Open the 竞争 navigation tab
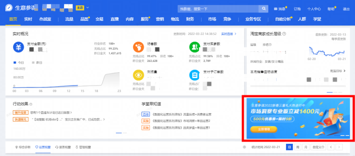 (227, 19)
